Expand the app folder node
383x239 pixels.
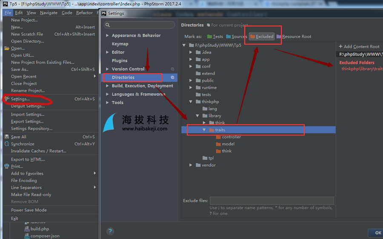pos(191,59)
